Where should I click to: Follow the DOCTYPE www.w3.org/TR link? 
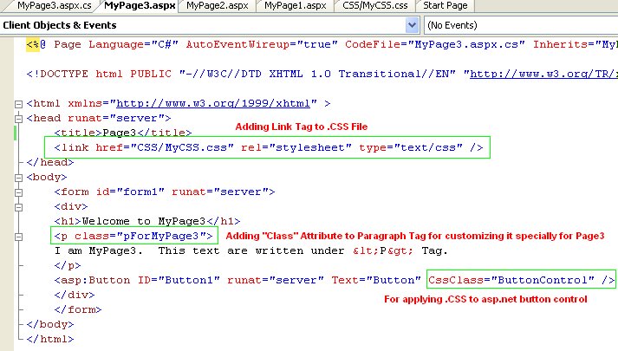pos(544,74)
